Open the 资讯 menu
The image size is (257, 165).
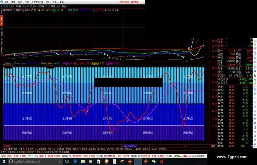[x=48, y=2]
